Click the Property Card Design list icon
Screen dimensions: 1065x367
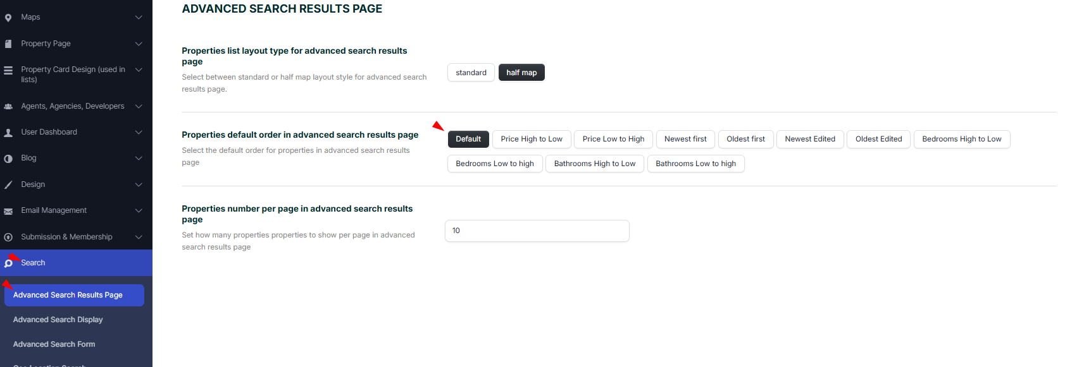pyautogui.click(x=8, y=71)
